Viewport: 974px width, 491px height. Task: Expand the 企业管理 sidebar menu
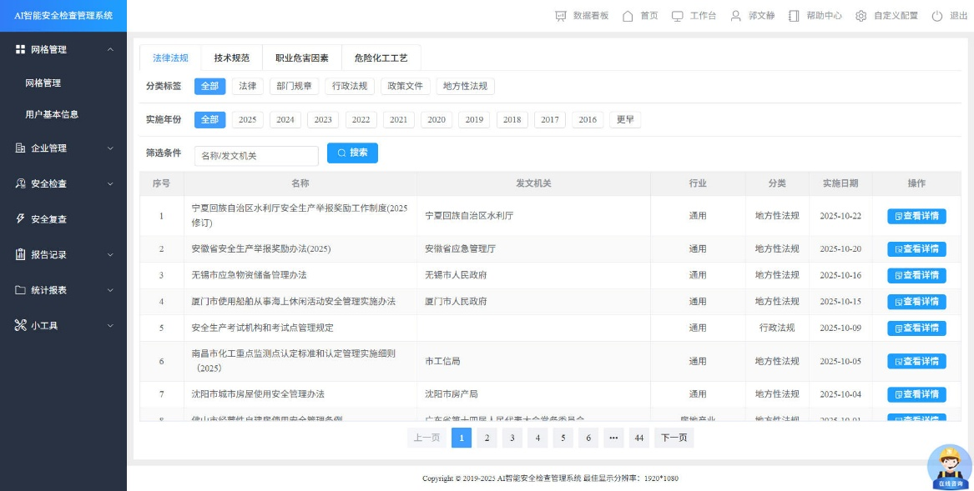(x=63, y=148)
